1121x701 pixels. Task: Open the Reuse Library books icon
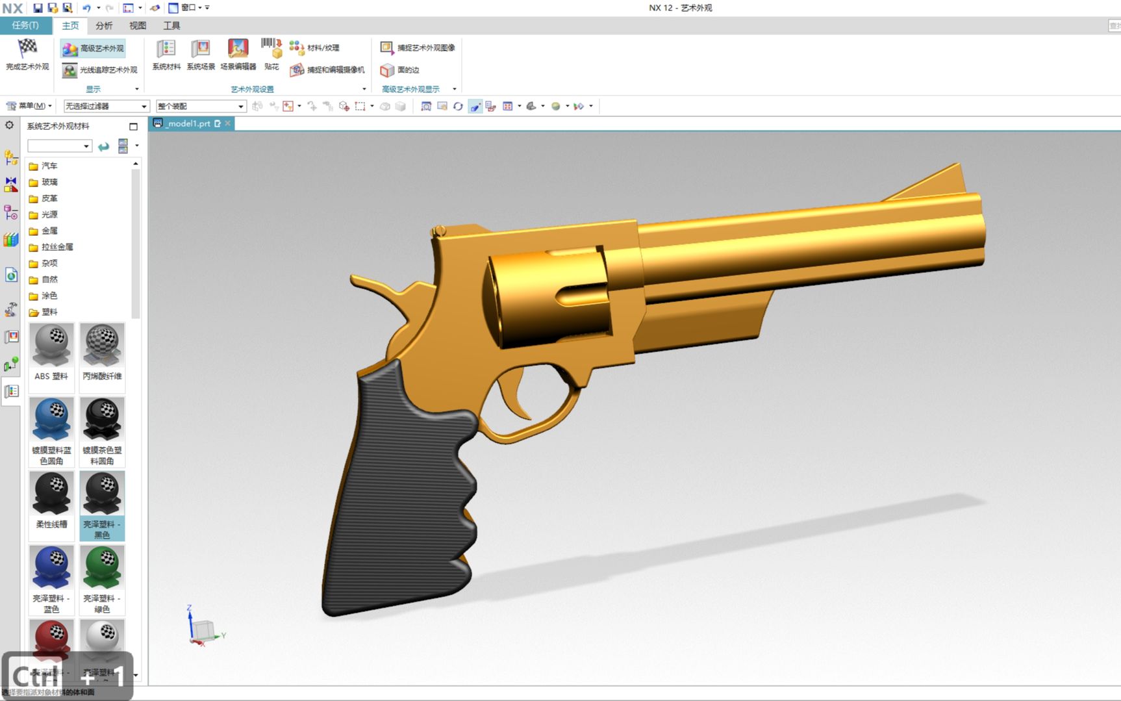11,240
